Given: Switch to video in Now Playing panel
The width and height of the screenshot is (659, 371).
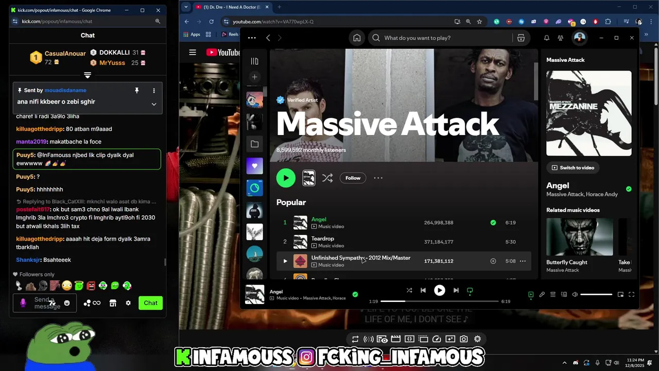Looking at the screenshot, I should click(x=573, y=167).
